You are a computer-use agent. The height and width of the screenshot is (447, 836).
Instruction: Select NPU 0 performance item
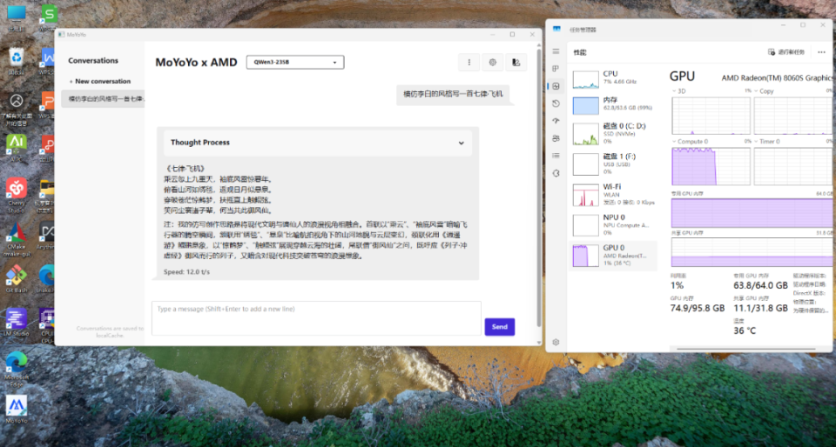pos(613,224)
